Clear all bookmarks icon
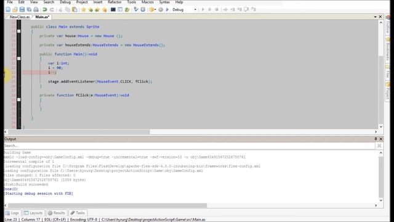Screen dimensions: 394x222 click(104, 10)
